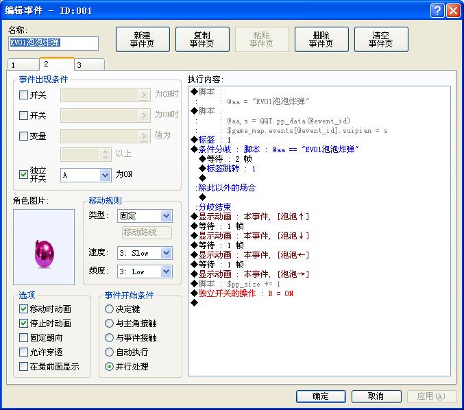Click the 名称 input field
464x410 pixels.
(x=53, y=43)
